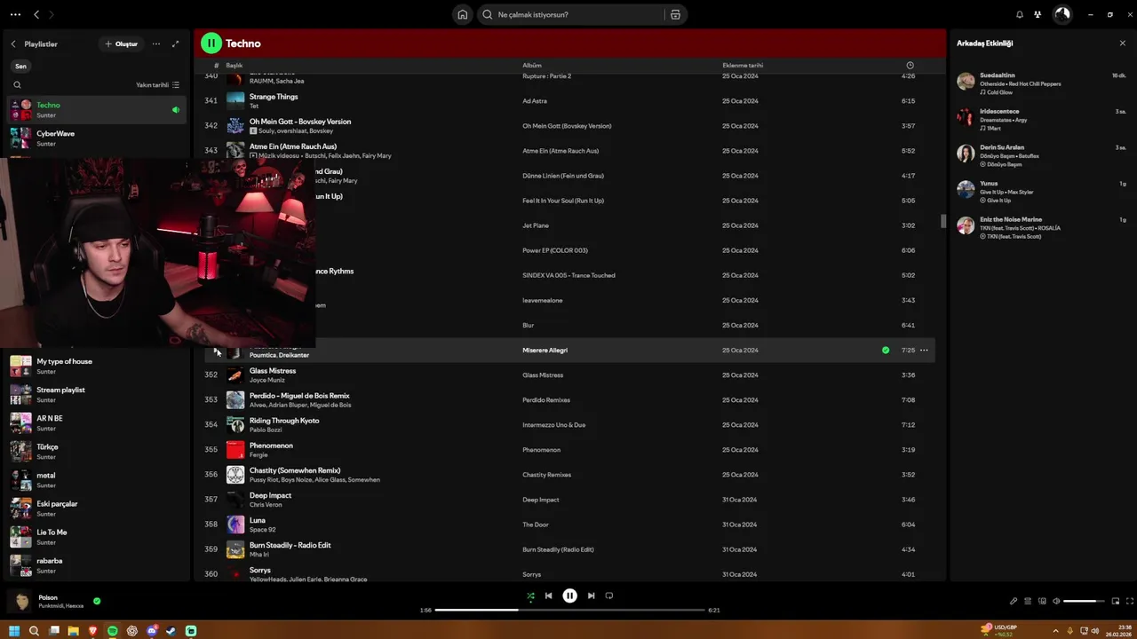Viewport: 1137px width, 639px height.
Task: Click track 'Perdido - Miguel de Bois Remix'
Action: (x=299, y=396)
